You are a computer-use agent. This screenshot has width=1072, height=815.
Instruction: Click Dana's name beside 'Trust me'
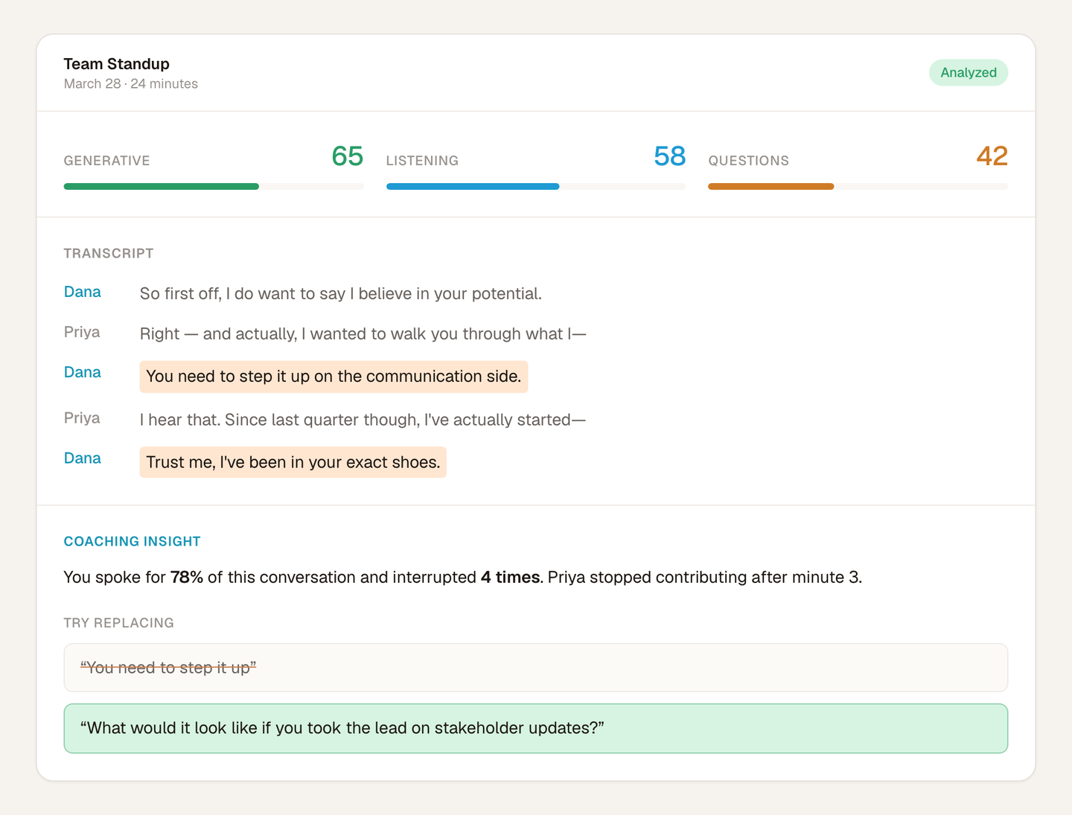point(83,458)
